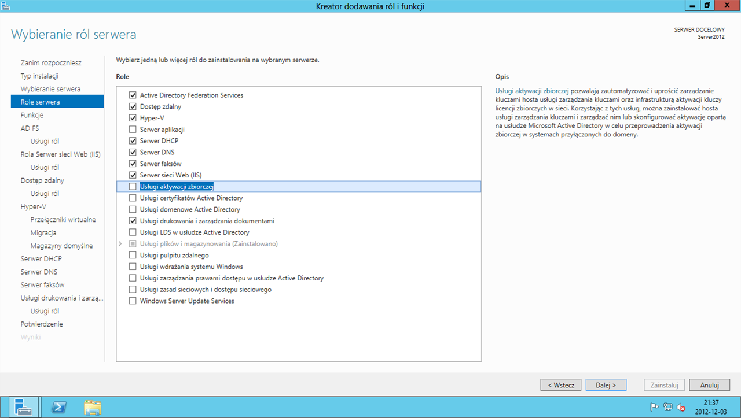Open Usługi ról under Dostęp zdalny
The image size is (741, 418).
pyautogui.click(x=45, y=194)
